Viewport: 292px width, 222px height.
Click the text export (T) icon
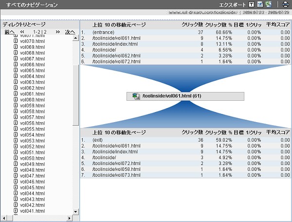pyautogui.click(x=252, y=4)
